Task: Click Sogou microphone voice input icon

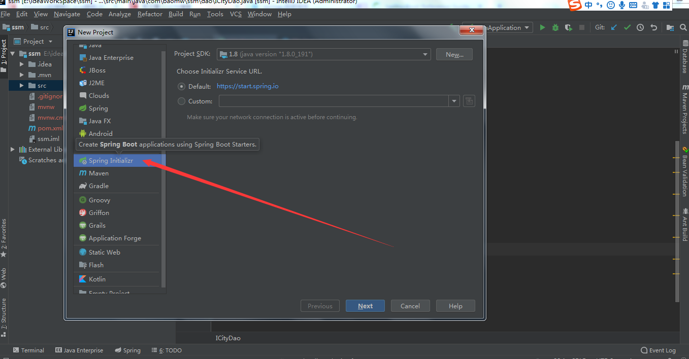Action: [622, 5]
